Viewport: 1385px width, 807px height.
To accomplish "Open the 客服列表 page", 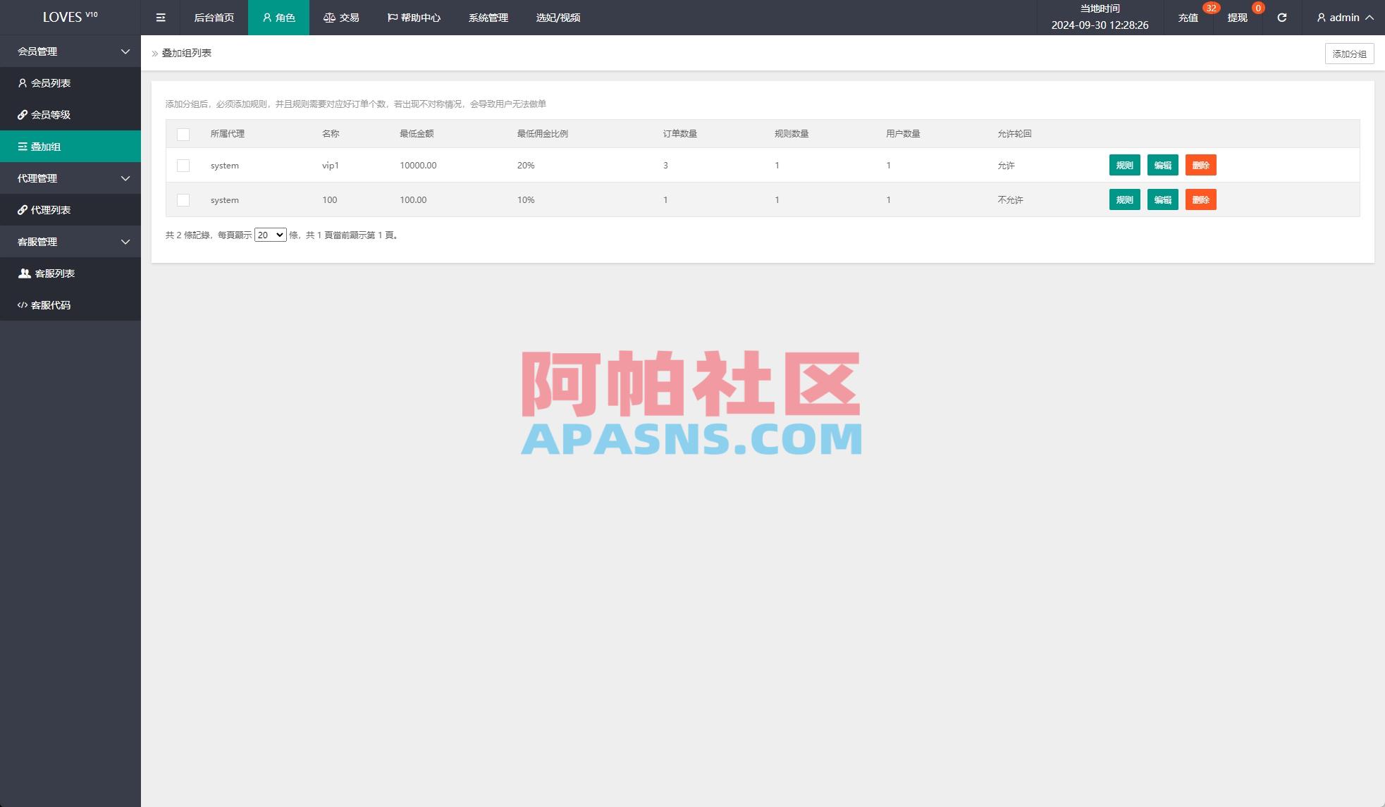I will 55,273.
